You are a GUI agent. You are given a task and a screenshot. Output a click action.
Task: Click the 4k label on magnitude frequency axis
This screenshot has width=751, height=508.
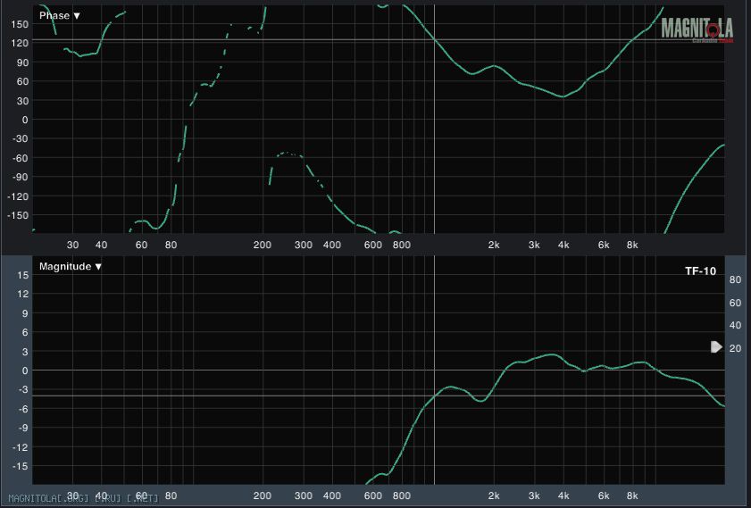[x=563, y=496]
